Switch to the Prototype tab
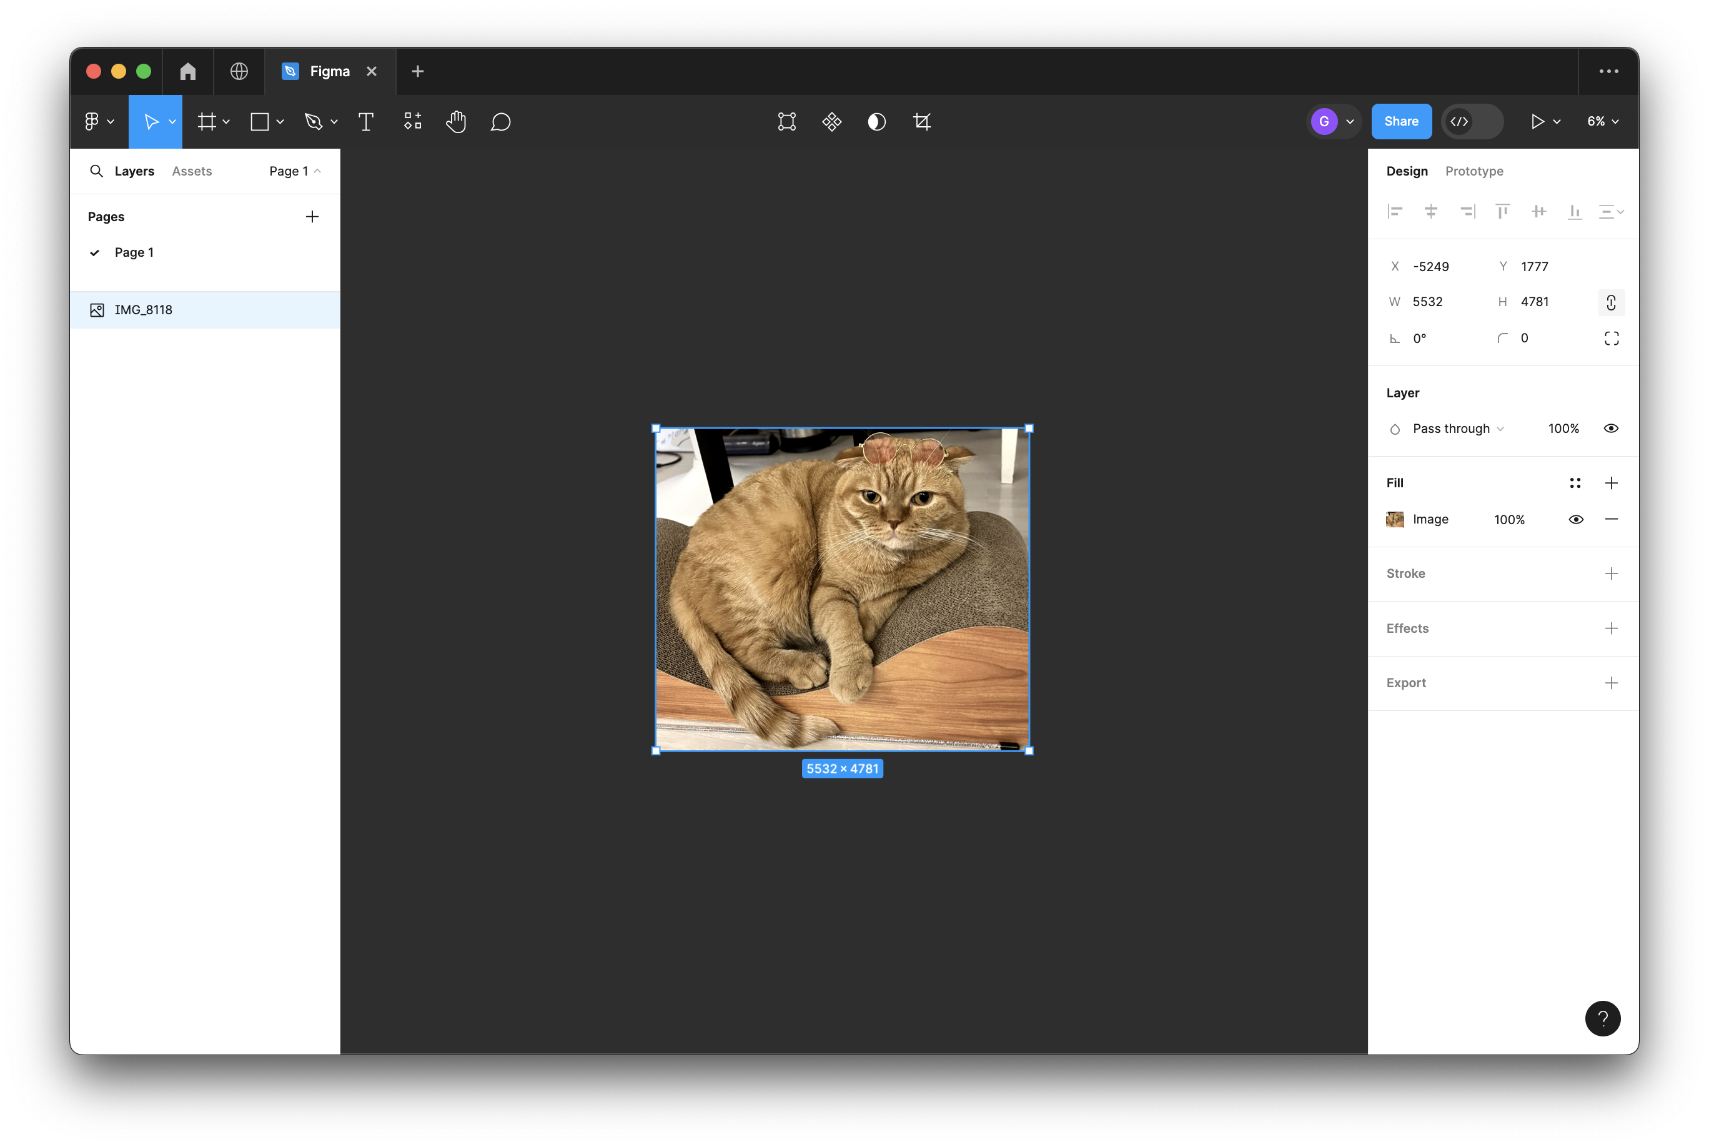This screenshot has width=1709, height=1147. pyautogui.click(x=1474, y=171)
